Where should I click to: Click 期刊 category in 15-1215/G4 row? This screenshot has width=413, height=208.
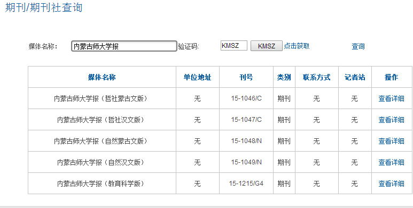click(x=284, y=184)
